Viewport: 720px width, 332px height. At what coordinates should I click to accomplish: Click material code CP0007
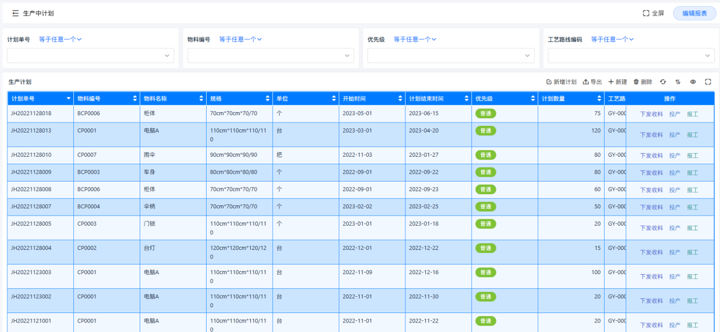coord(87,155)
